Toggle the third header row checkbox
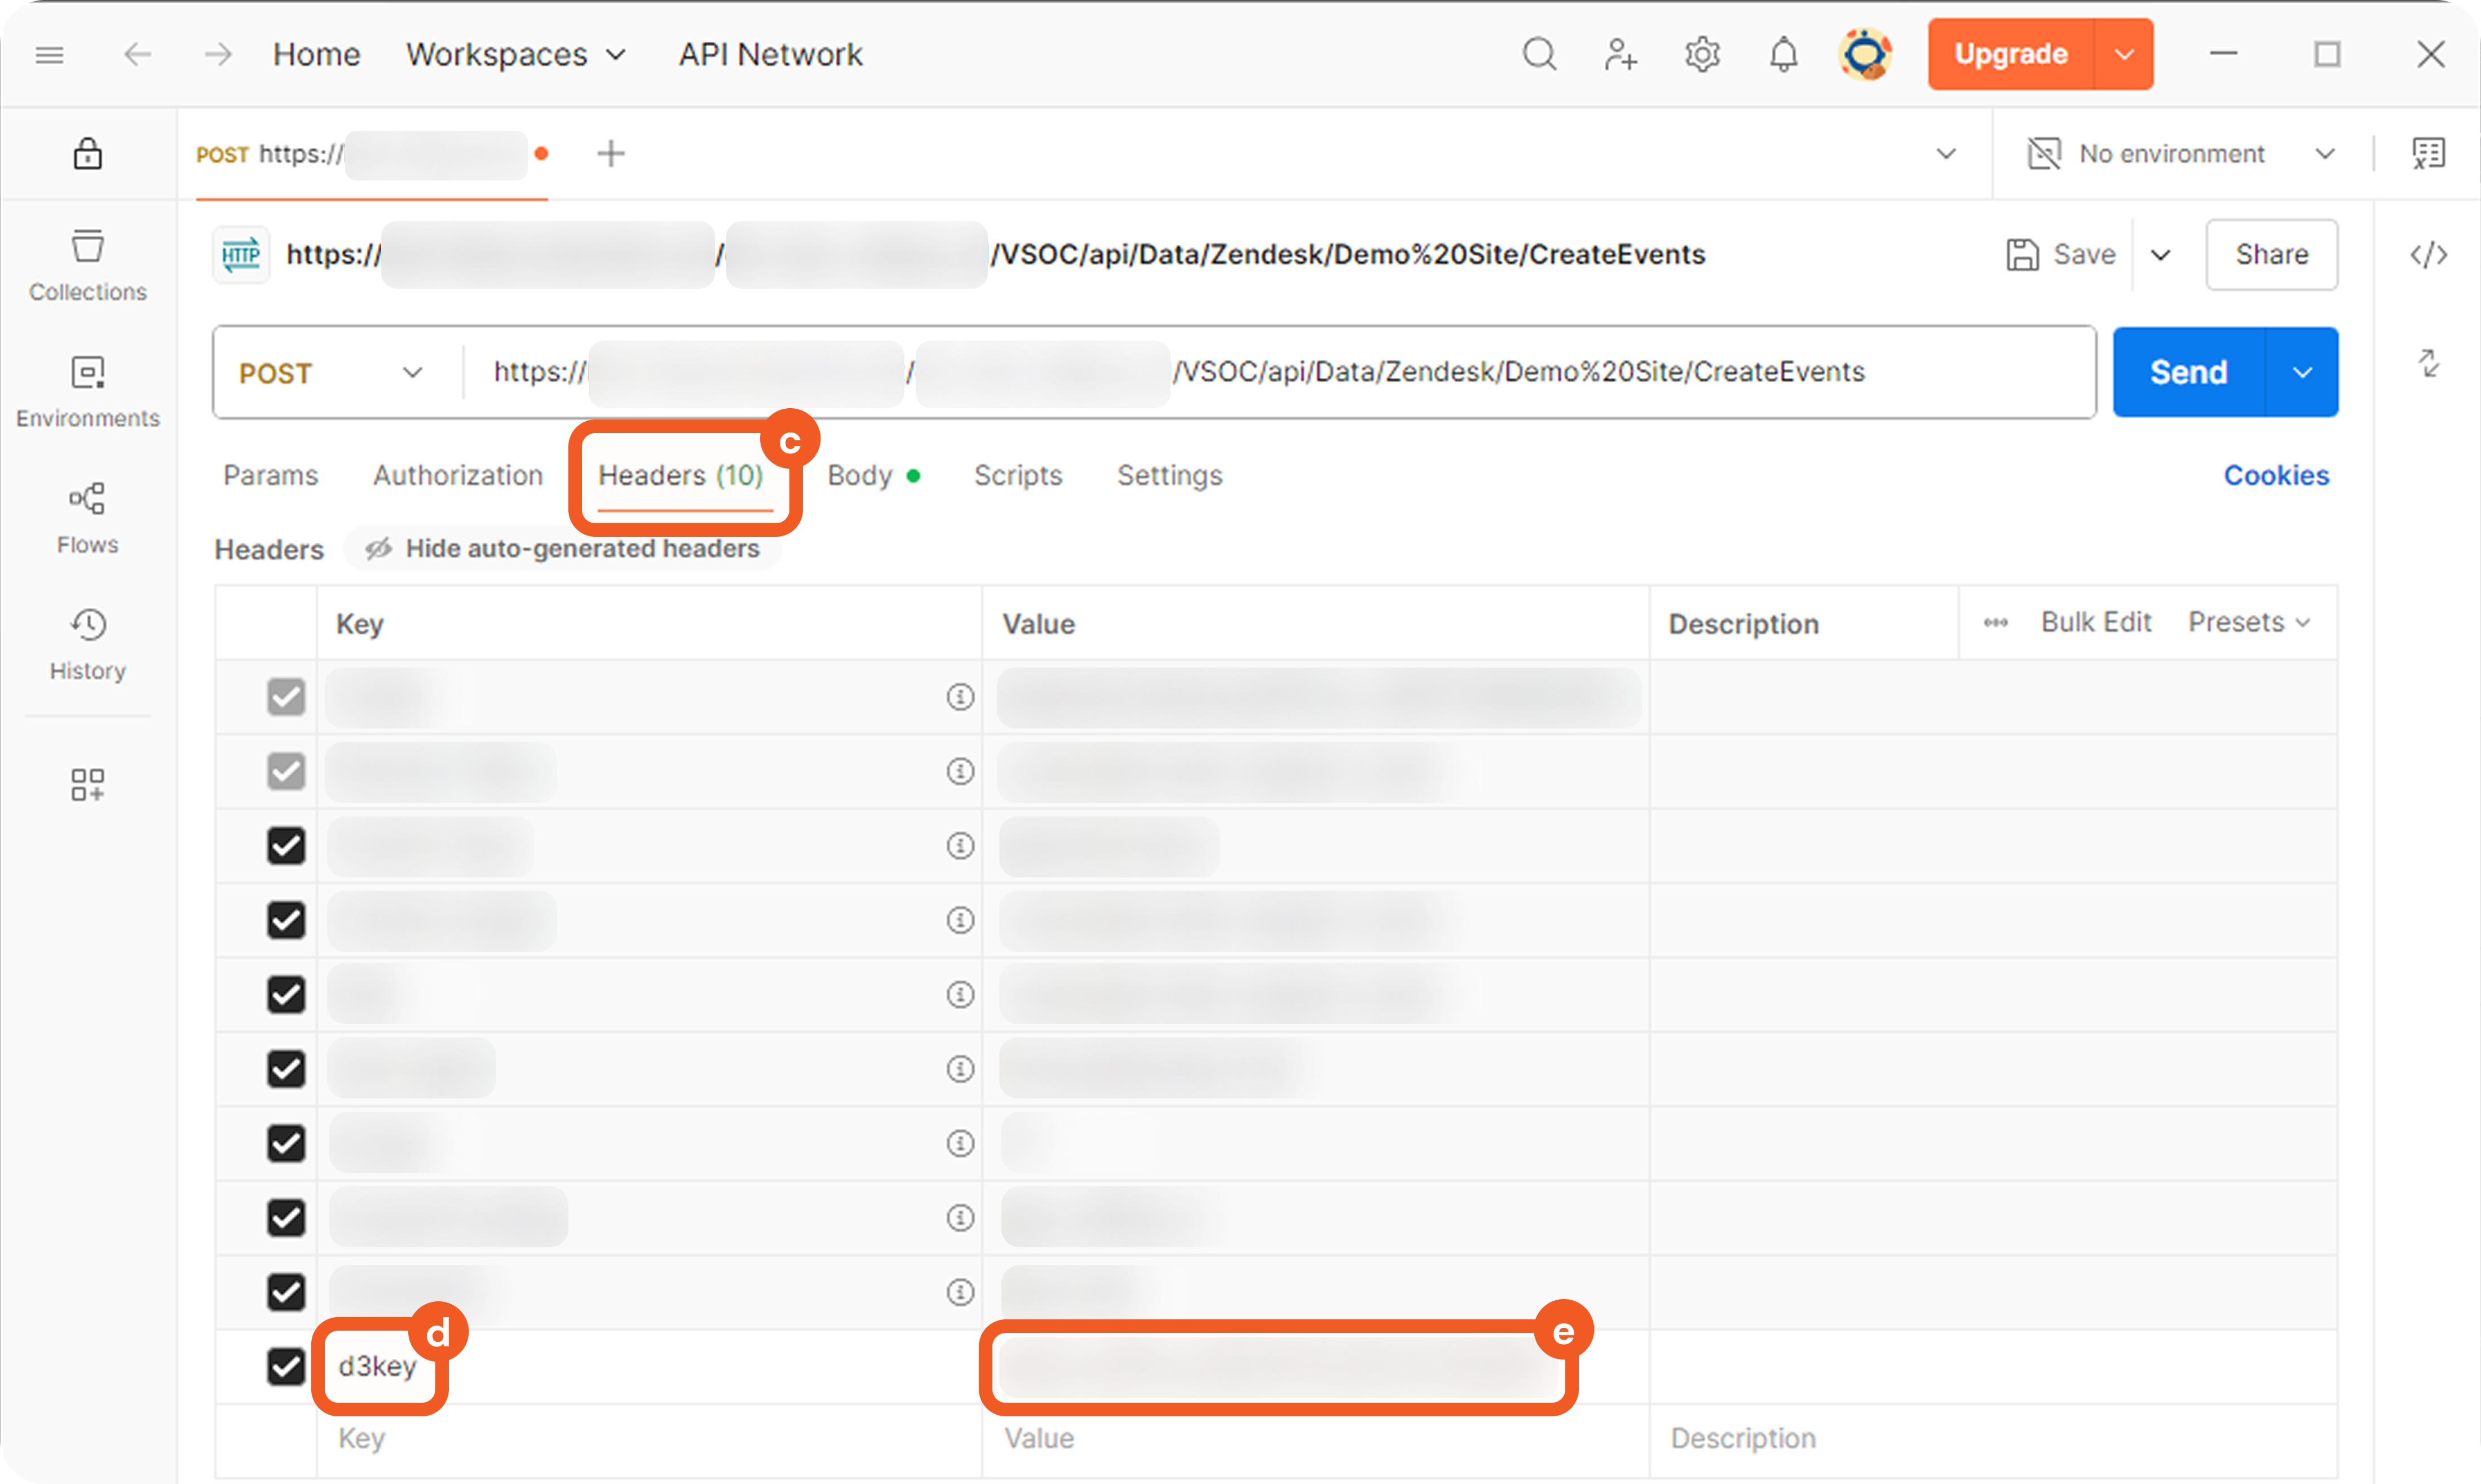The image size is (2481, 1484). point(286,846)
